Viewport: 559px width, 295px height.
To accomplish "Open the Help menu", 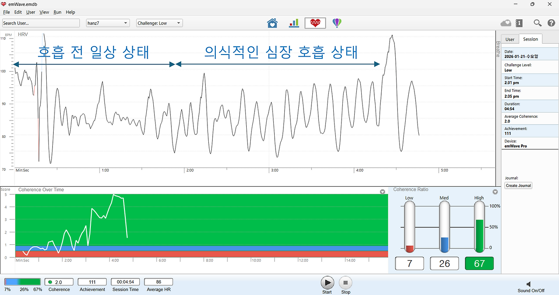I will click(70, 12).
